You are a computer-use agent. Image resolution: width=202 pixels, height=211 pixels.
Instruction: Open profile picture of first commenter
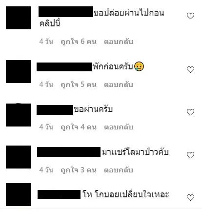[x=18, y=18]
